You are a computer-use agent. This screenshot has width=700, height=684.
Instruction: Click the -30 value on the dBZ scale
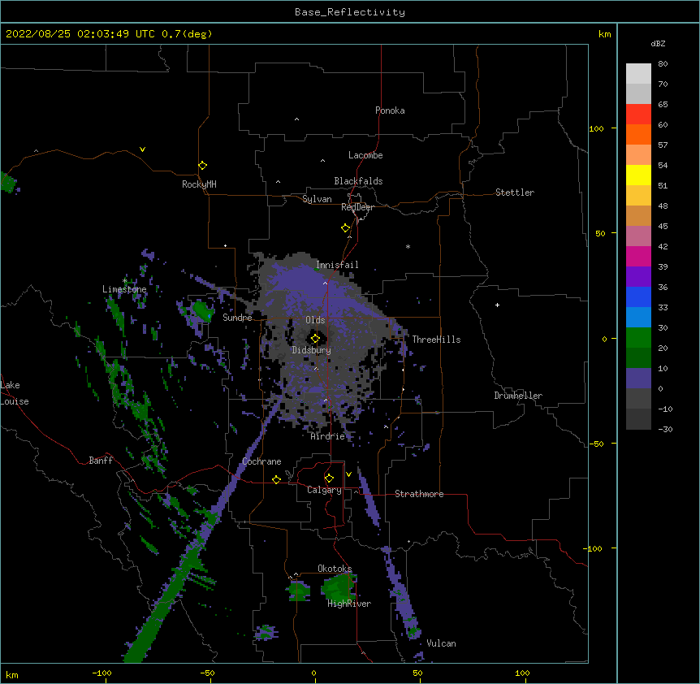click(665, 429)
